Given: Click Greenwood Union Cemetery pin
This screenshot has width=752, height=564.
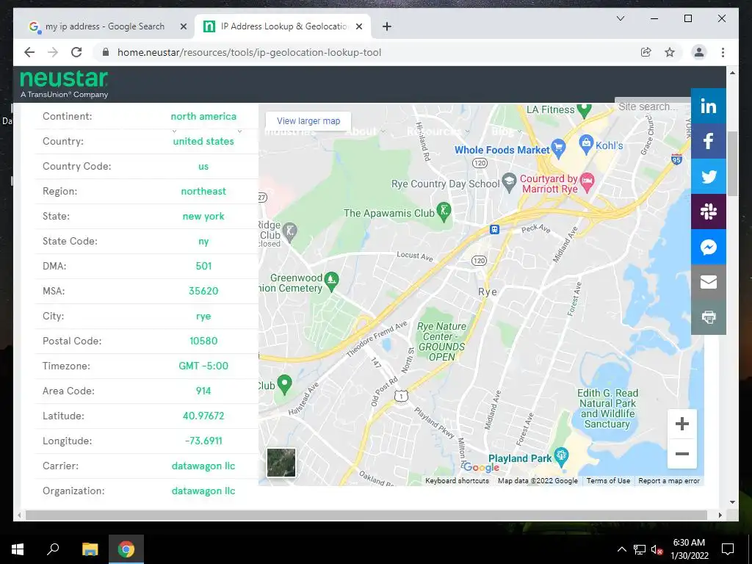Looking at the screenshot, I should tap(331, 281).
